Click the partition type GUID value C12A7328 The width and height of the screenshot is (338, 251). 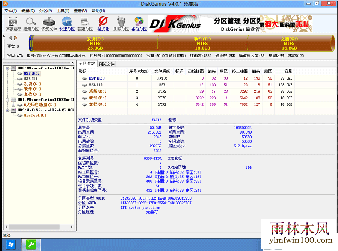tap(156, 198)
